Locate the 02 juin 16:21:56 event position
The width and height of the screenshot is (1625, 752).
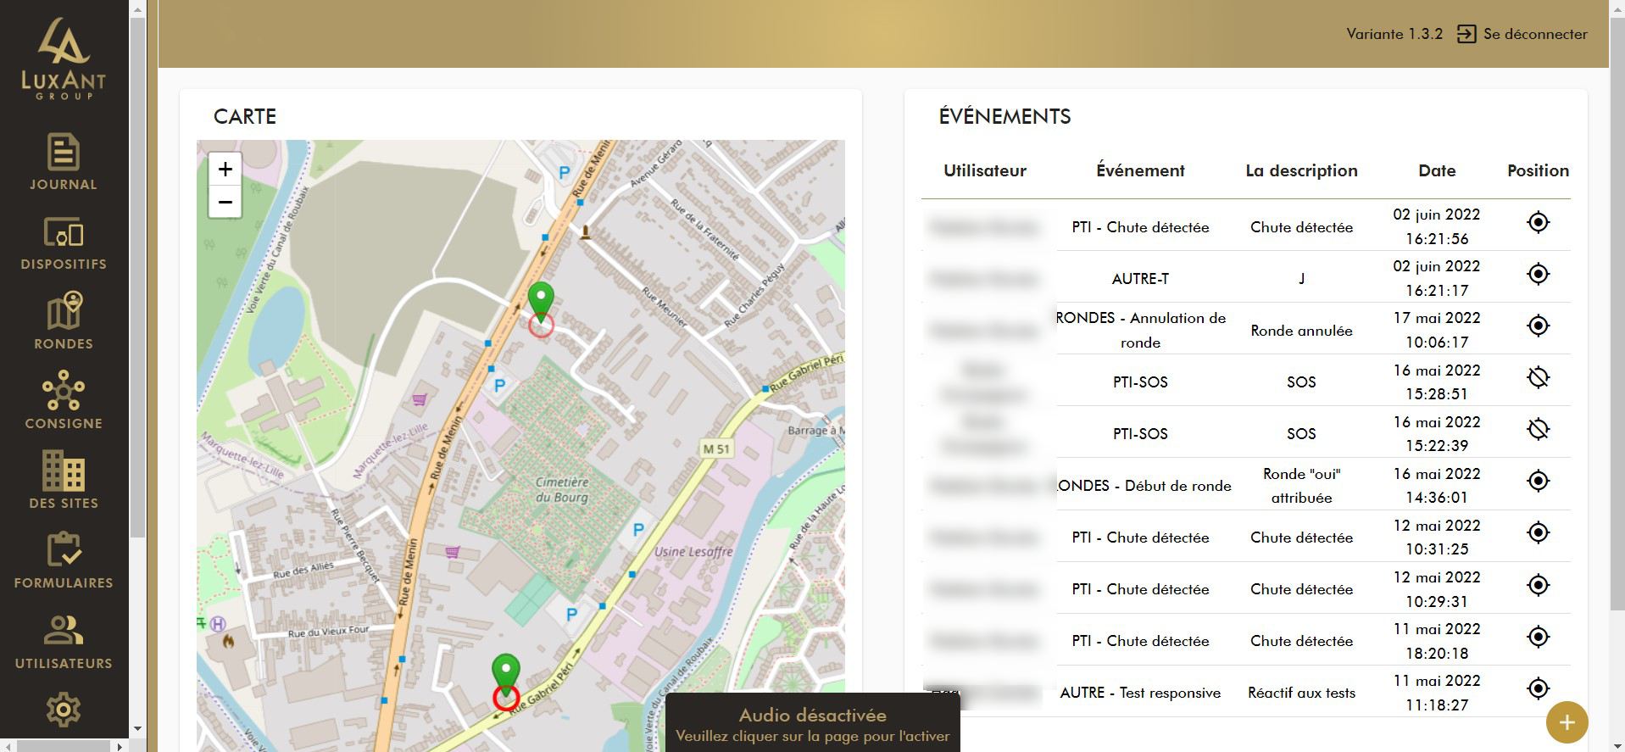tap(1538, 223)
